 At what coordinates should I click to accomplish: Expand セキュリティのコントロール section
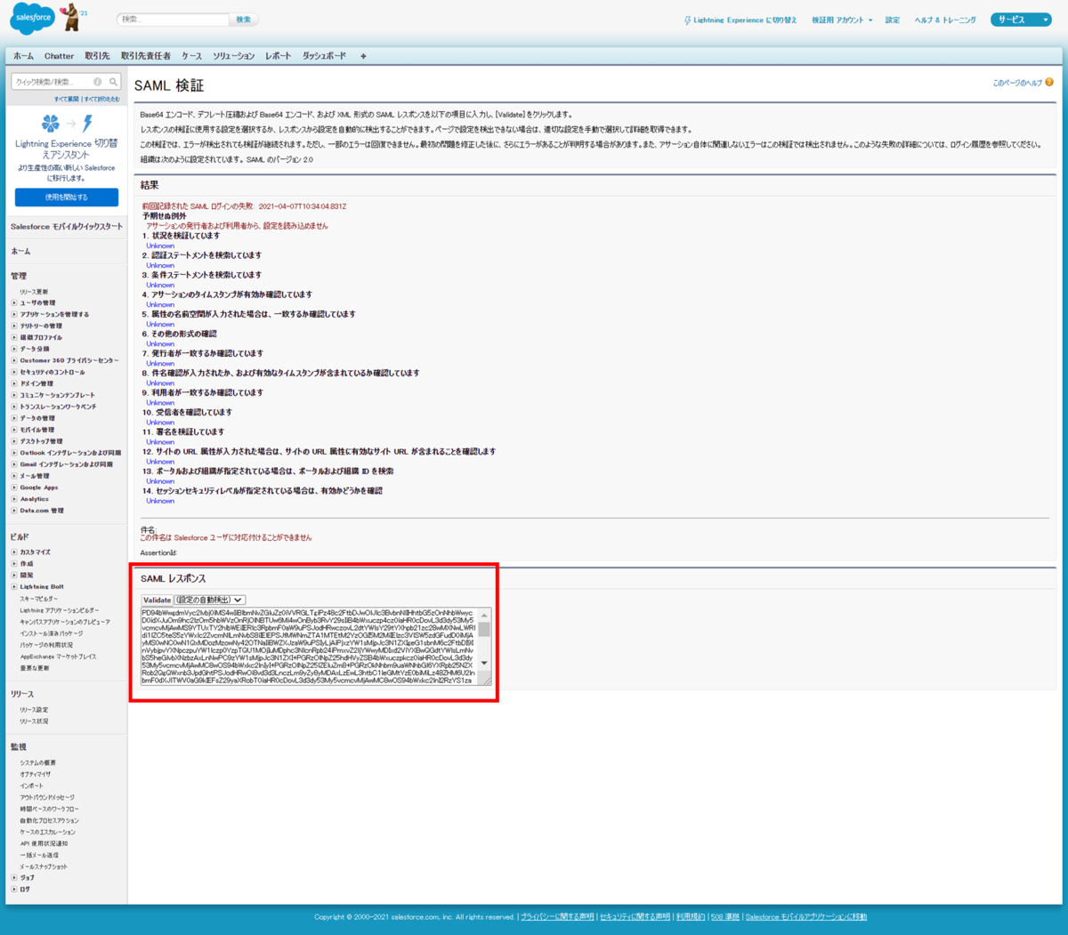coord(14,372)
